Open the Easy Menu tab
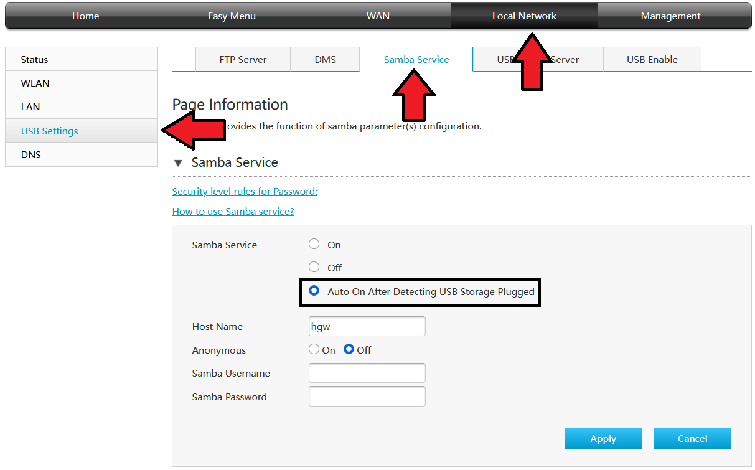 click(232, 16)
